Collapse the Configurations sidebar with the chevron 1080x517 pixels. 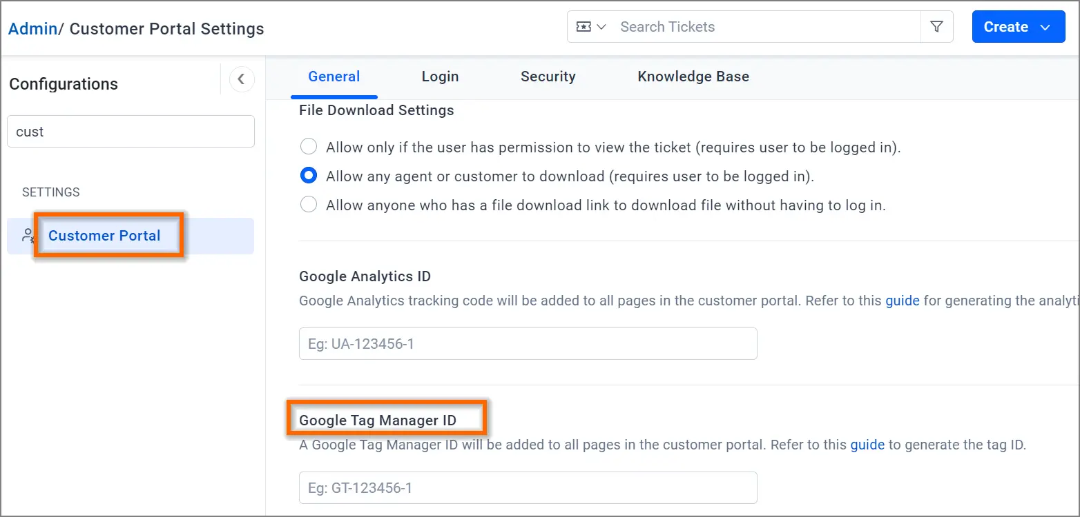coord(241,79)
